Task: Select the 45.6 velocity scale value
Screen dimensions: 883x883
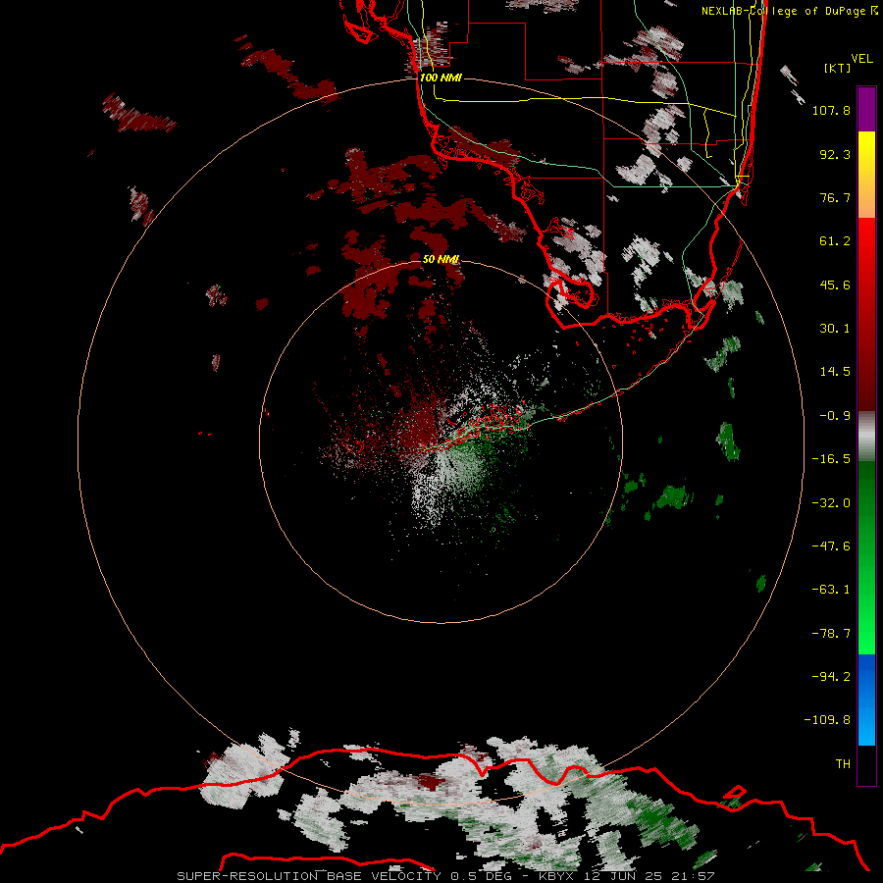Action: (835, 285)
